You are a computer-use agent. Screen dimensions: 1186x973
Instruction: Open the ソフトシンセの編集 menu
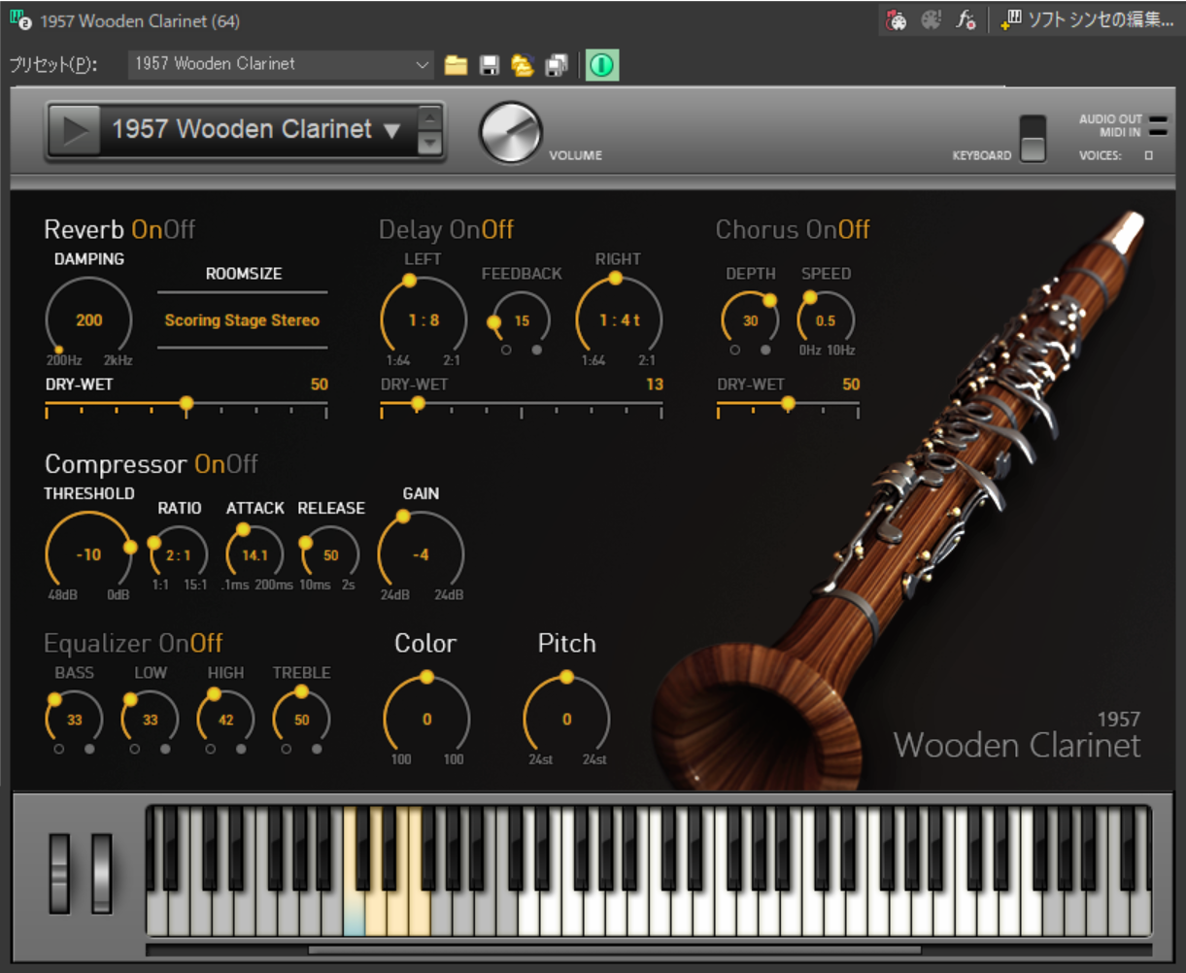pyautogui.click(x=1090, y=19)
